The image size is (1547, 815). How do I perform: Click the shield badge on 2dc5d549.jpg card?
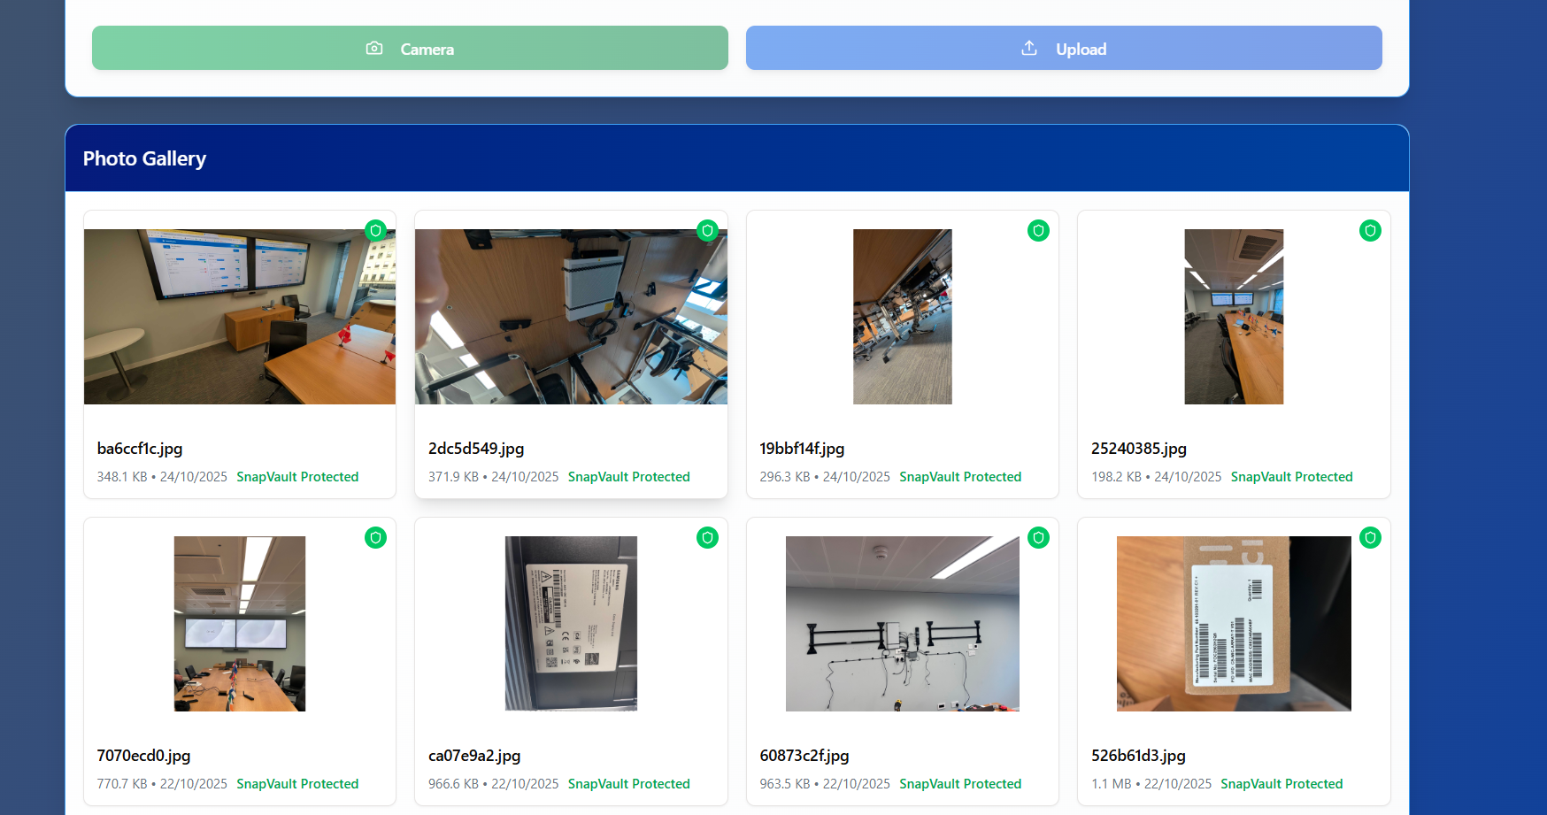pos(707,231)
